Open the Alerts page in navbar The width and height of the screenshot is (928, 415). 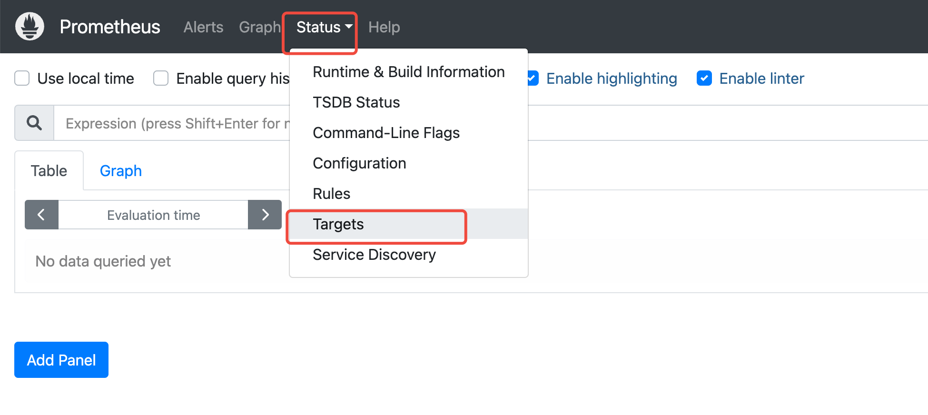click(x=203, y=27)
